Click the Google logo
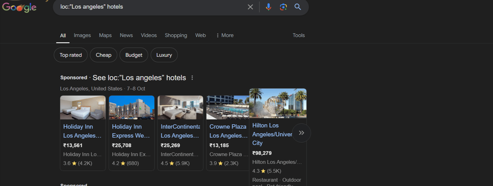The width and height of the screenshot is (493, 186). (x=19, y=7)
